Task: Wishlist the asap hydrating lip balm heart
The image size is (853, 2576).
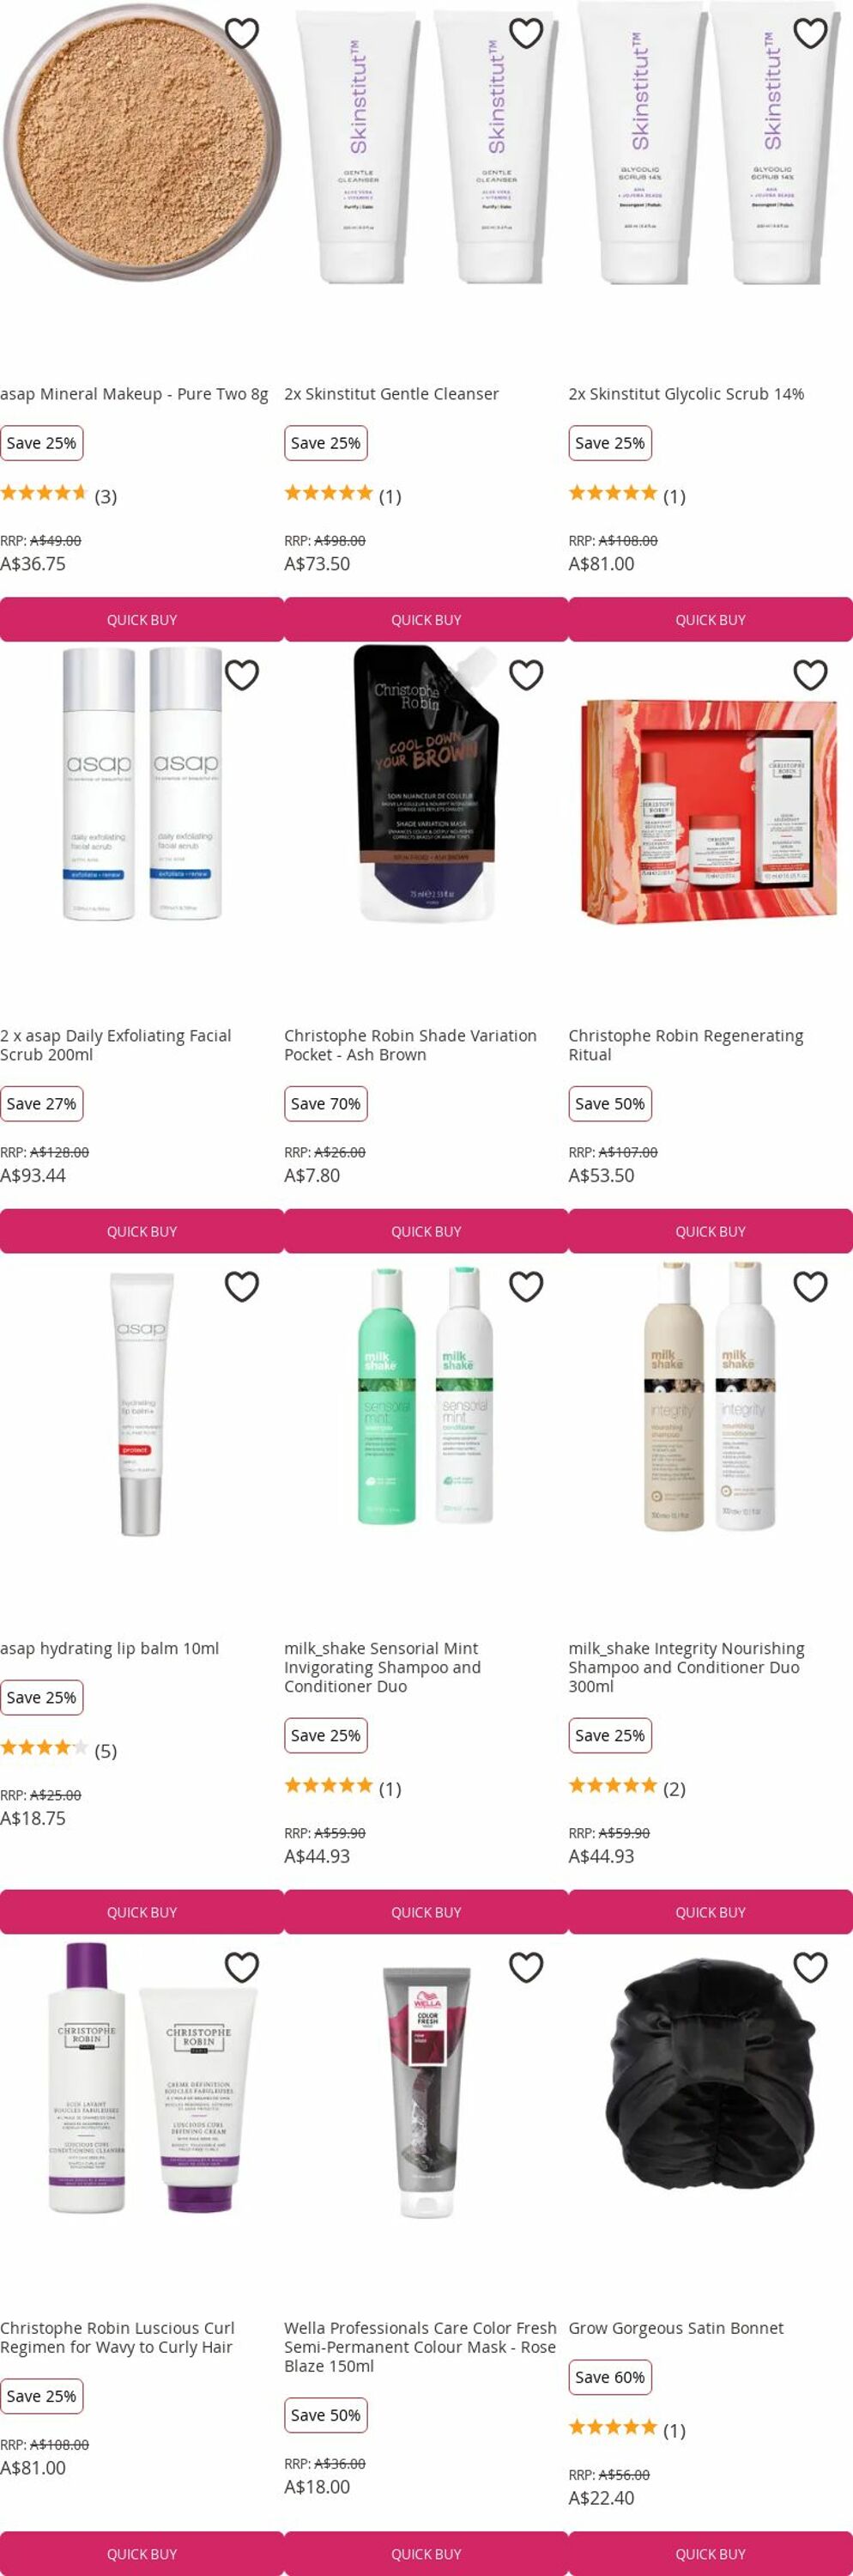Action: [242, 1286]
